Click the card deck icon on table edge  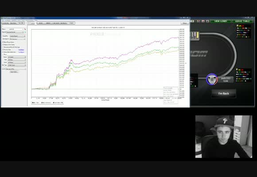(195, 36)
